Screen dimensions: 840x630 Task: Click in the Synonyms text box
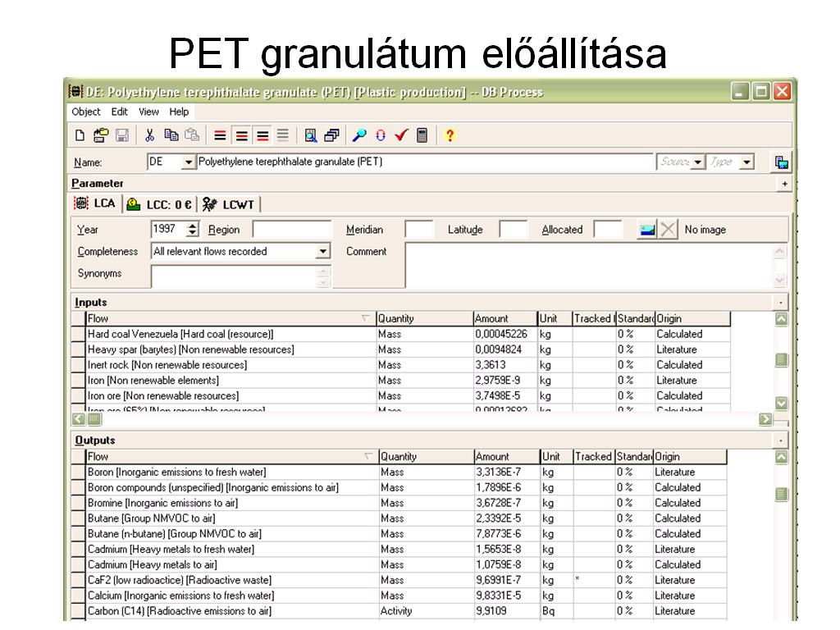pyautogui.click(x=240, y=276)
